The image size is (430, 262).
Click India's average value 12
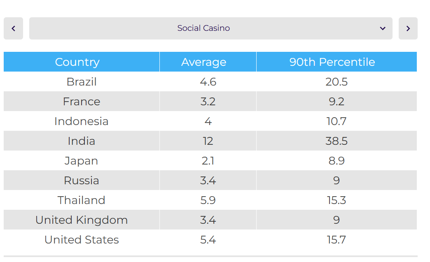click(208, 141)
